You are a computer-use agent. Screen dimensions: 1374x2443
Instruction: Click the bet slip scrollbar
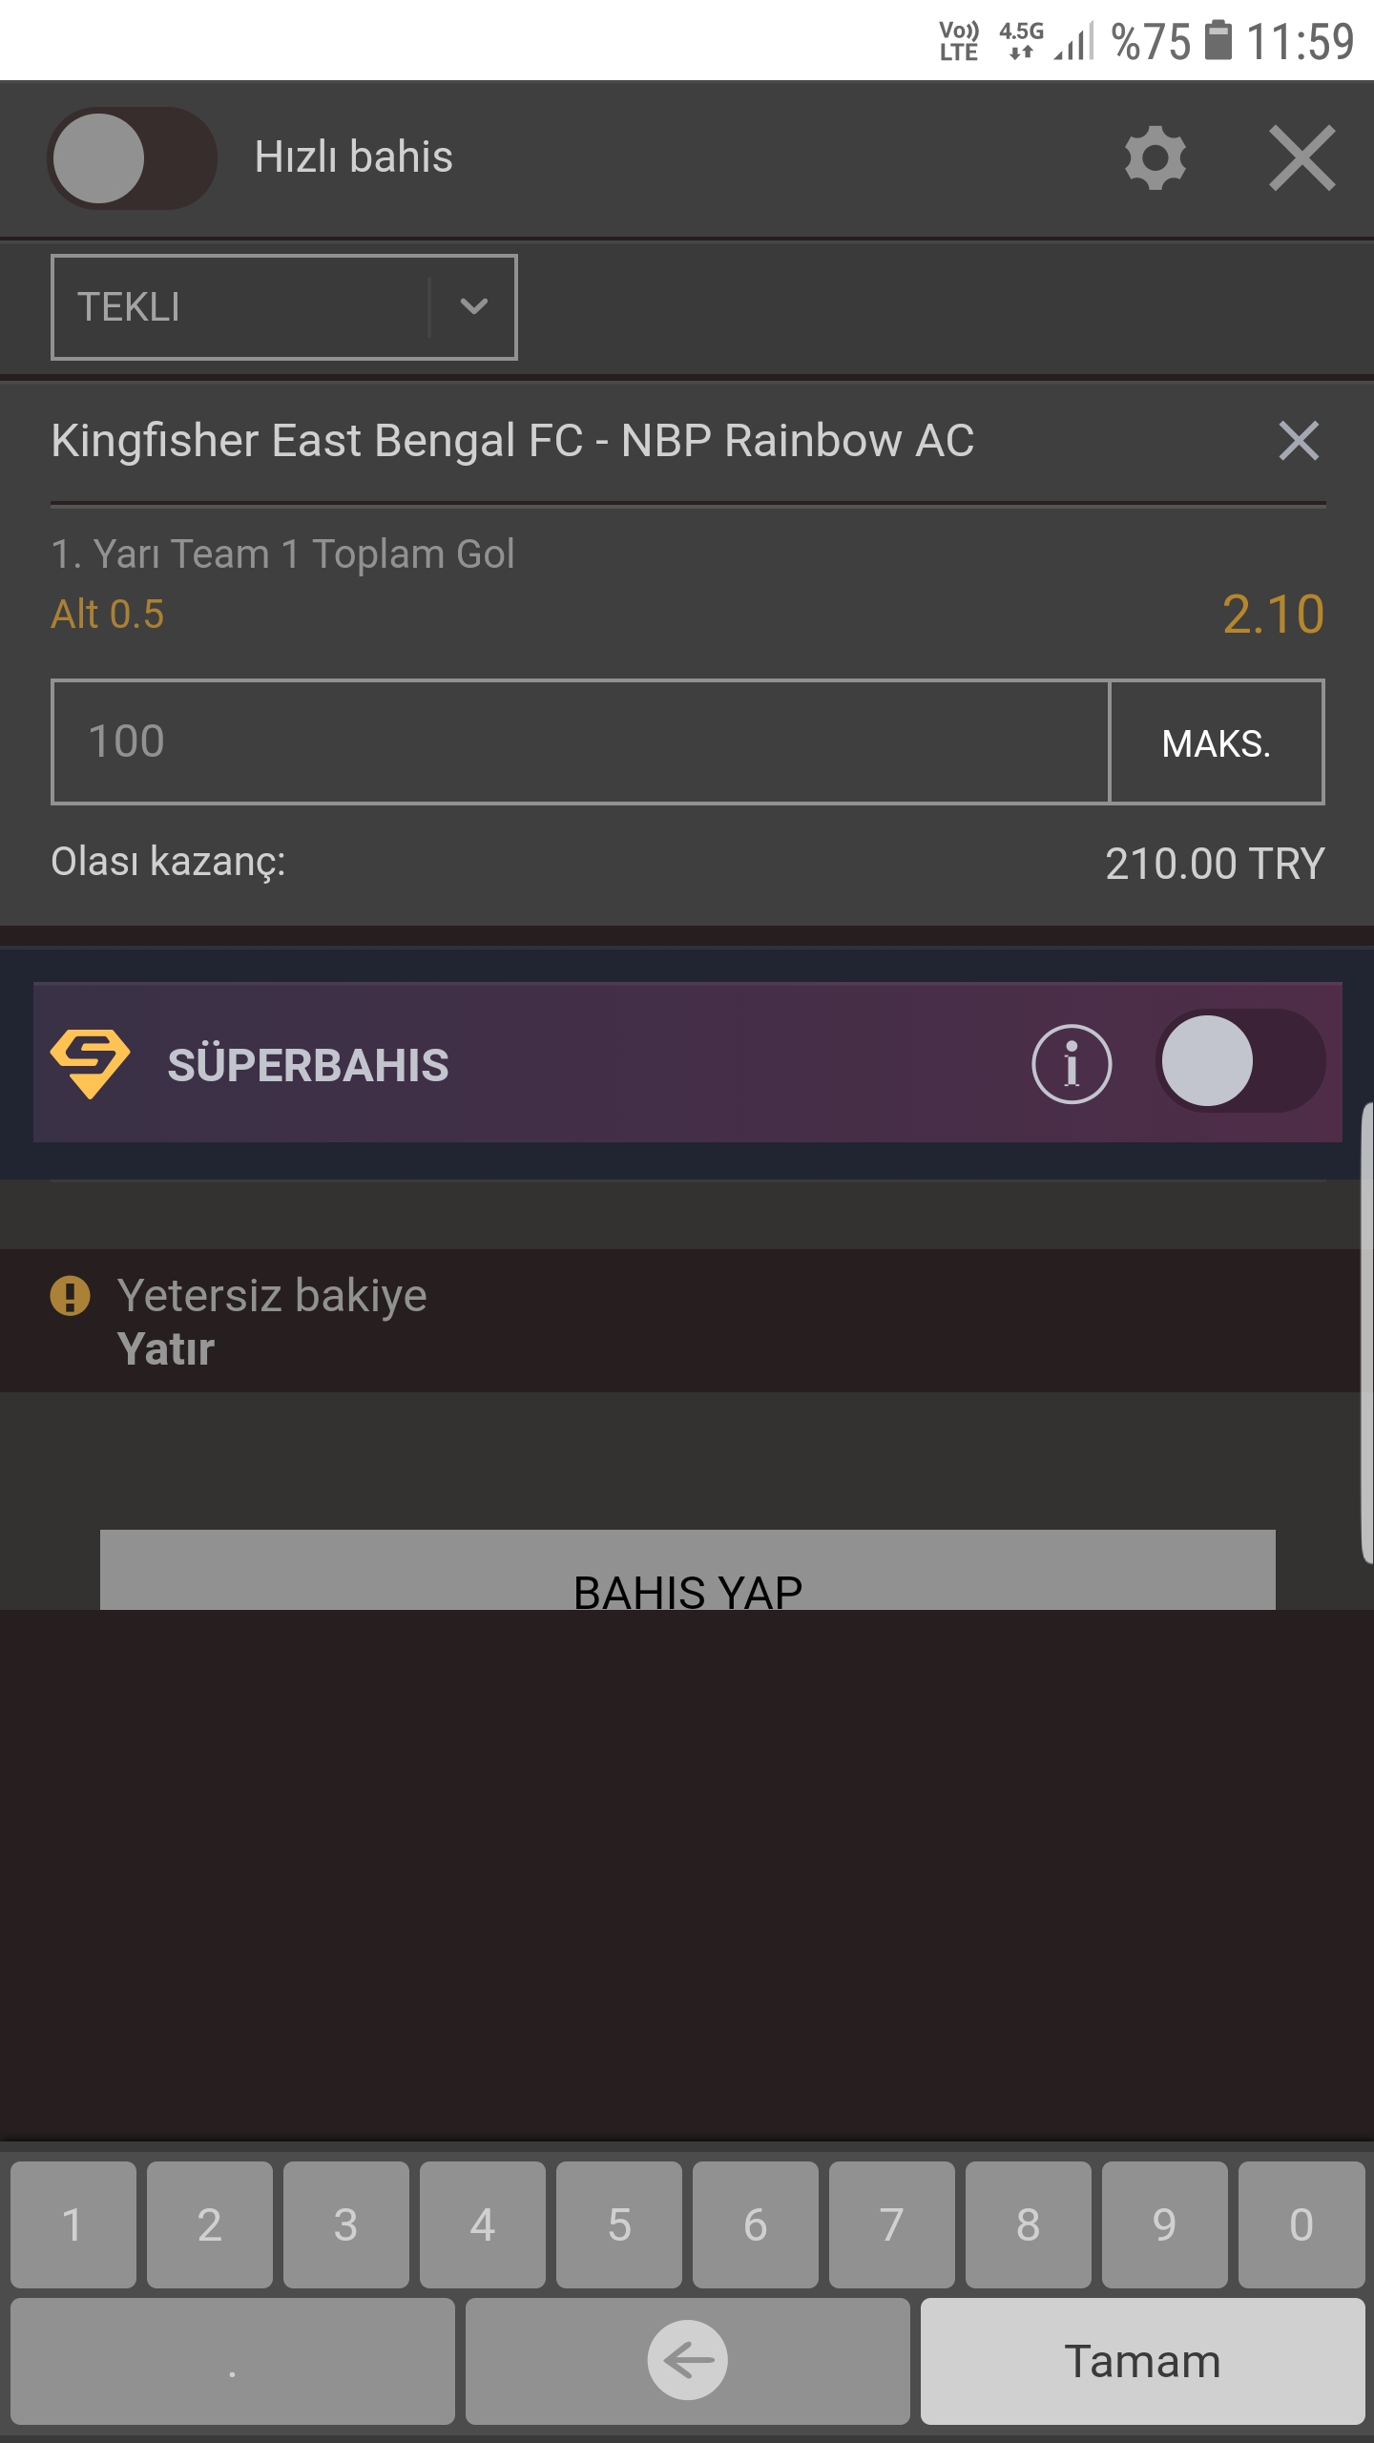(x=1366, y=1332)
